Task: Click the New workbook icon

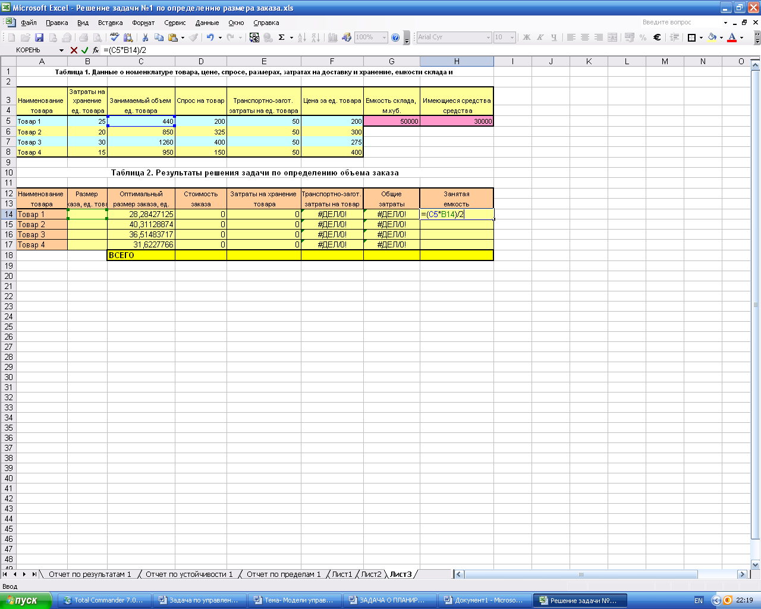Action: (x=11, y=37)
